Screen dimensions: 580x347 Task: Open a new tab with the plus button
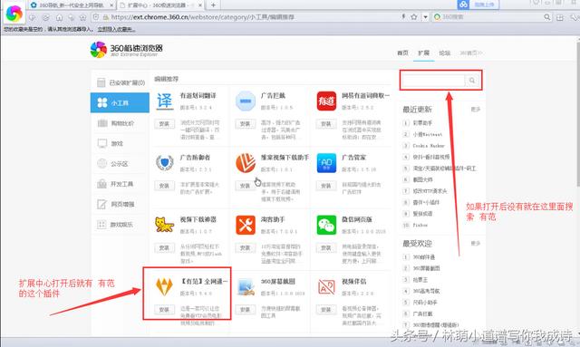pos(213,5)
